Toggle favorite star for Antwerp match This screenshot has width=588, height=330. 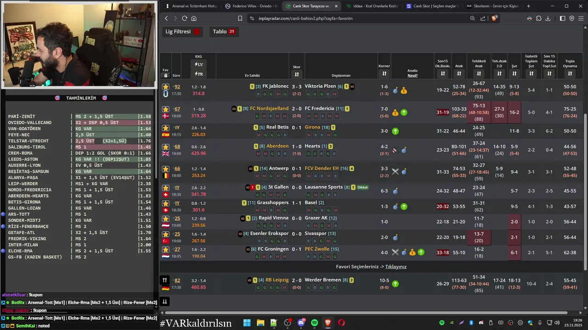pos(166,169)
